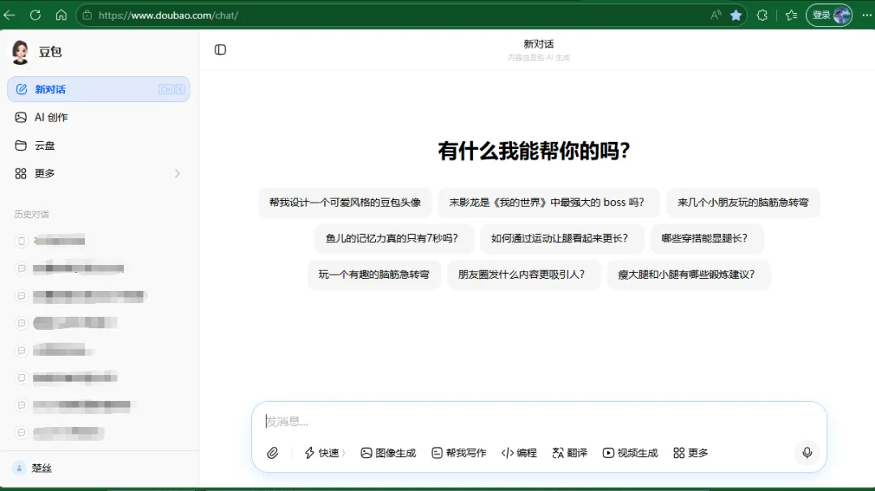Open the read aloud icon
The width and height of the screenshot is (875, 491).
coord(715,15)
